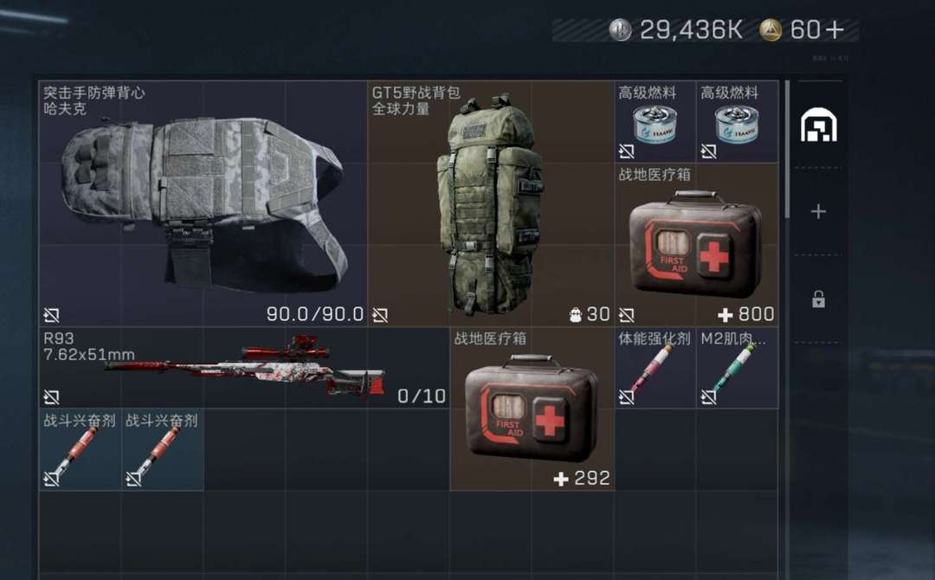Viewport: 935px width, 580px height.
Task: Select the GT5野战背包 backpack item
Action: pyautogui.click(x=491, y=203)
